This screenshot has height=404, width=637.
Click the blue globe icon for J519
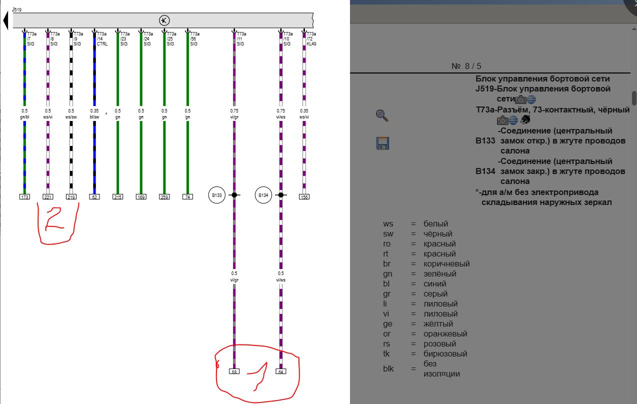531,99
